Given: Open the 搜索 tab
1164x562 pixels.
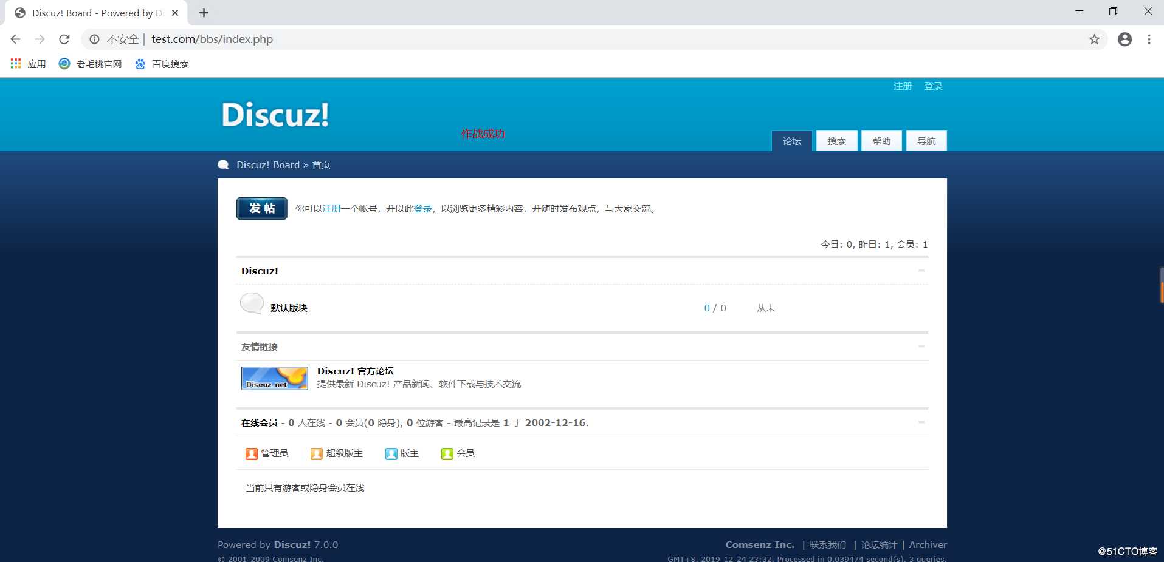Looking at the screenshot, I should pos(837,141).
